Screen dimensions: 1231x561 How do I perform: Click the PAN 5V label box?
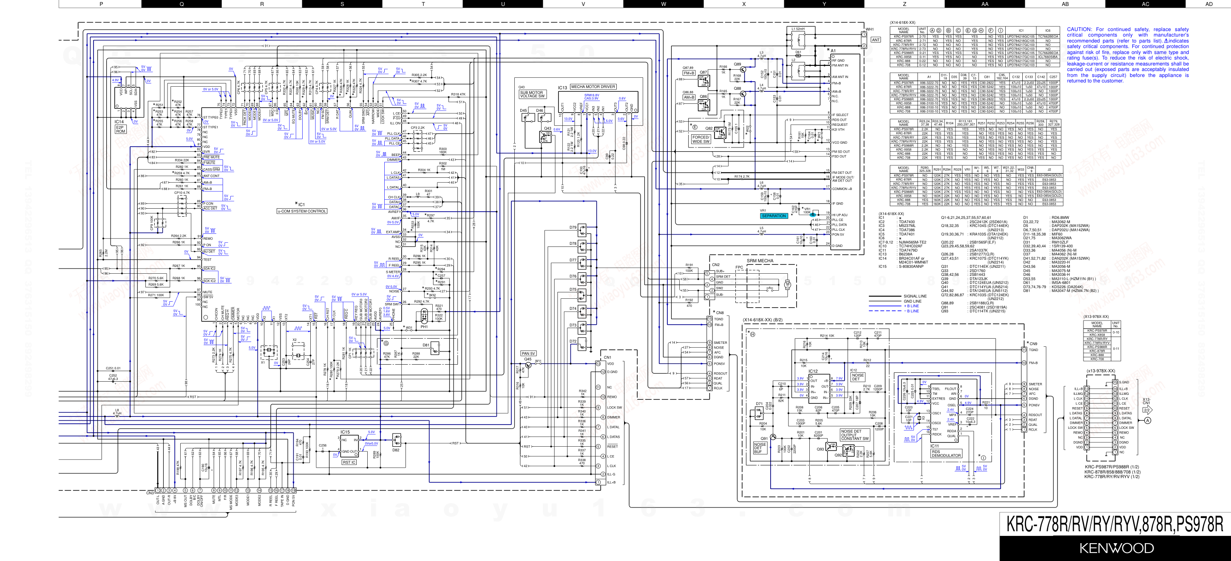(x=528, y=354)
